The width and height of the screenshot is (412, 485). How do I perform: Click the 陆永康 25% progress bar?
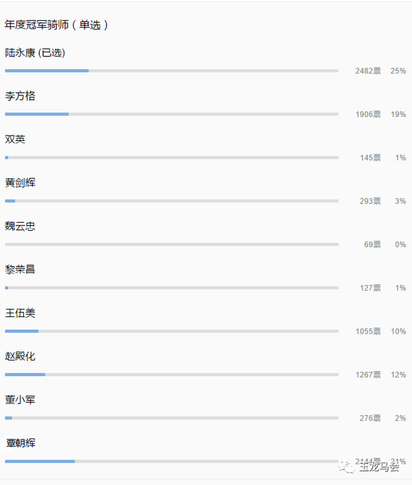[x=172, y=70]
